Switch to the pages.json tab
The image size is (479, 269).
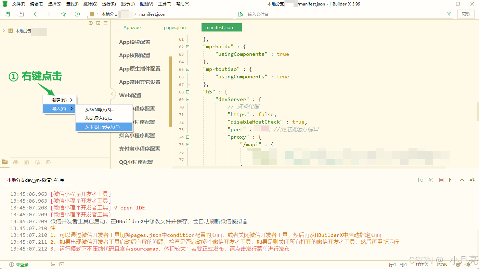[x=175, y=27]
